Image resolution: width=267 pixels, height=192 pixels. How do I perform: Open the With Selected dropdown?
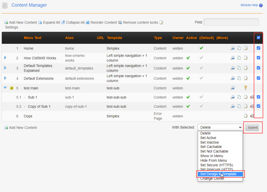coord(220,127)
